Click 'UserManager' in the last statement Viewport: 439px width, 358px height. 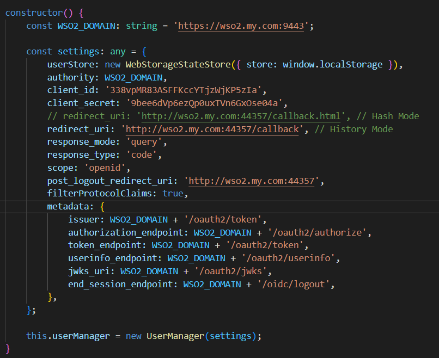pos(175,336)
